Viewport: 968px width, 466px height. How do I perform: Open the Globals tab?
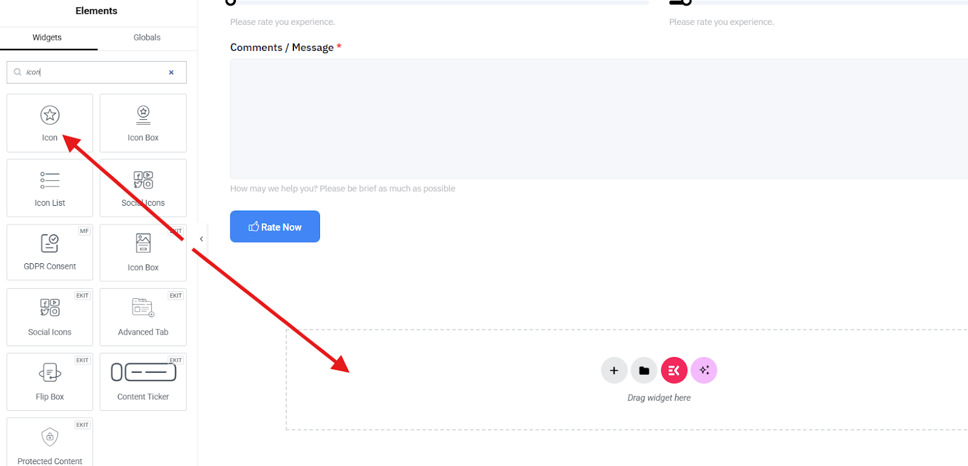point(147,38)
